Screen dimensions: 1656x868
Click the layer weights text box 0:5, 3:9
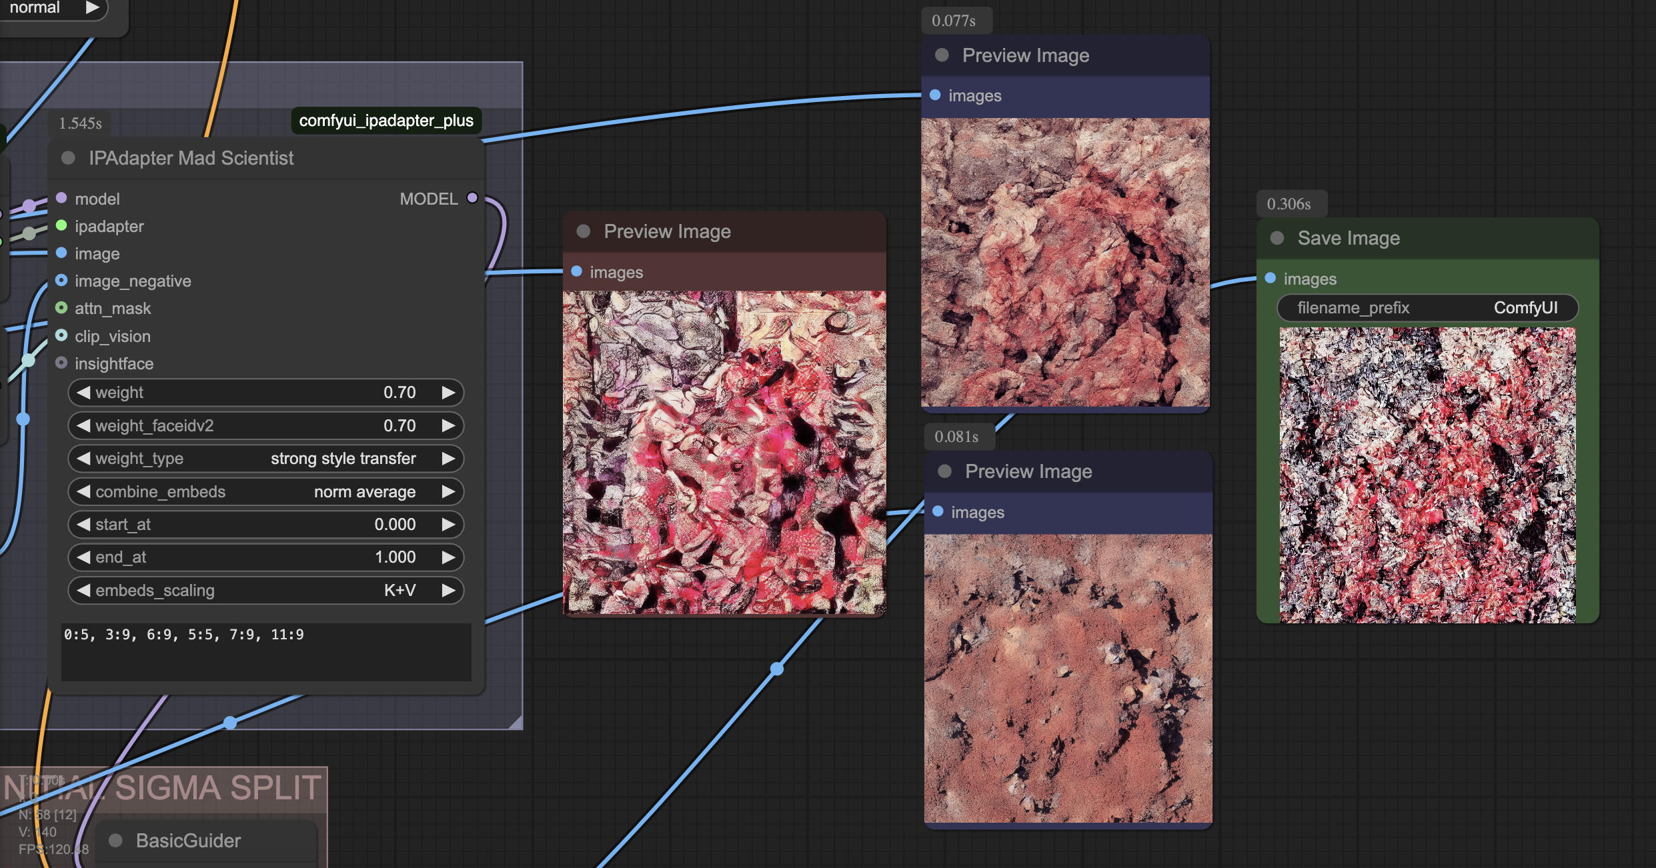(265, 651)
